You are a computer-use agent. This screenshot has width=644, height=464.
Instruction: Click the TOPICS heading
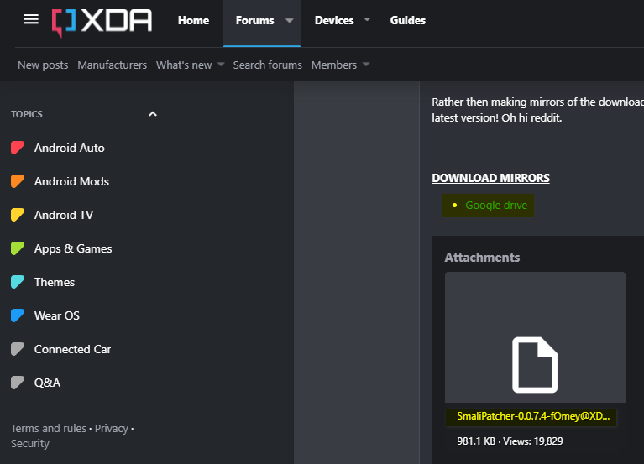point(27,114)
